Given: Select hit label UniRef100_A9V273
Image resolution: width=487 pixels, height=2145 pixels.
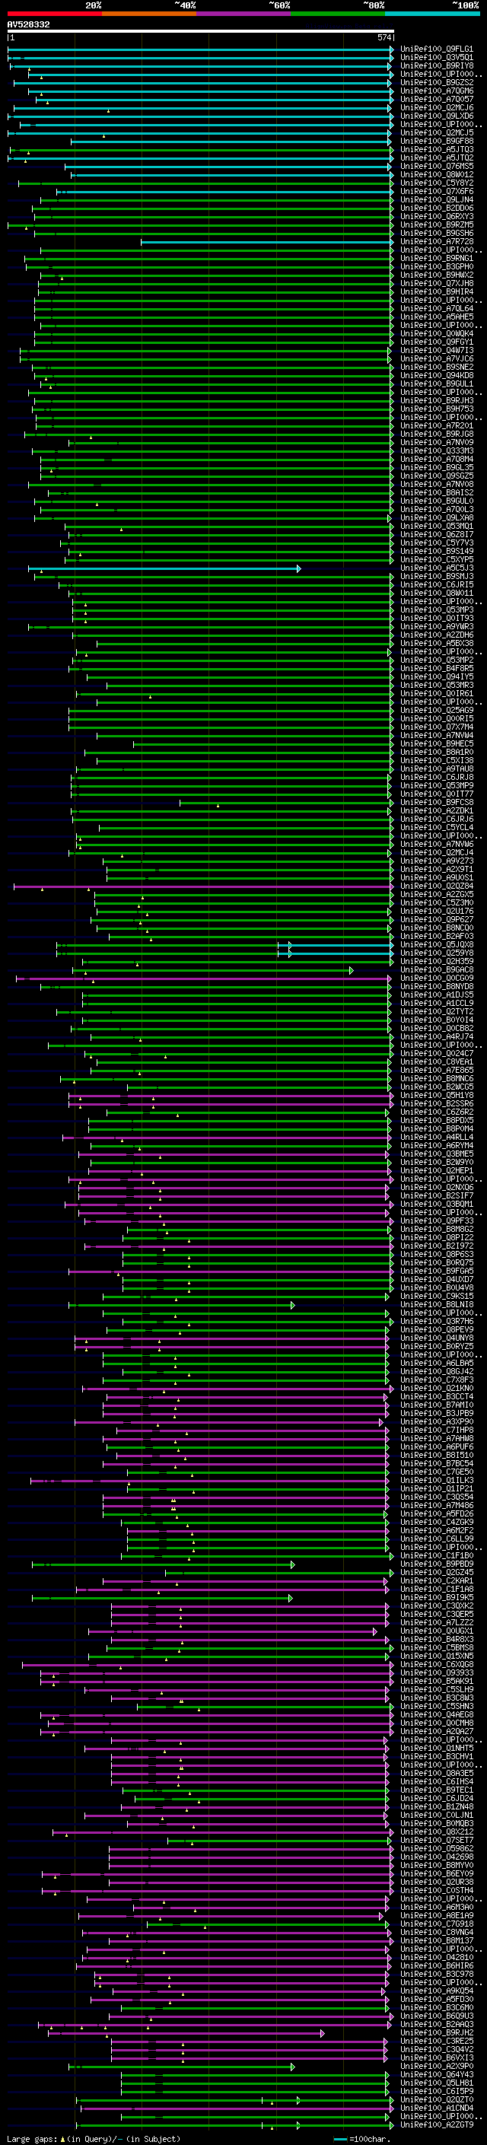Looking at the screenshot, I should click(437, 861).
